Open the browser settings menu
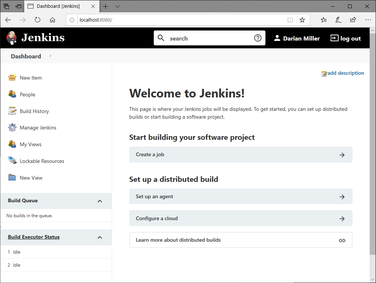376x283 pixels. 368,20
